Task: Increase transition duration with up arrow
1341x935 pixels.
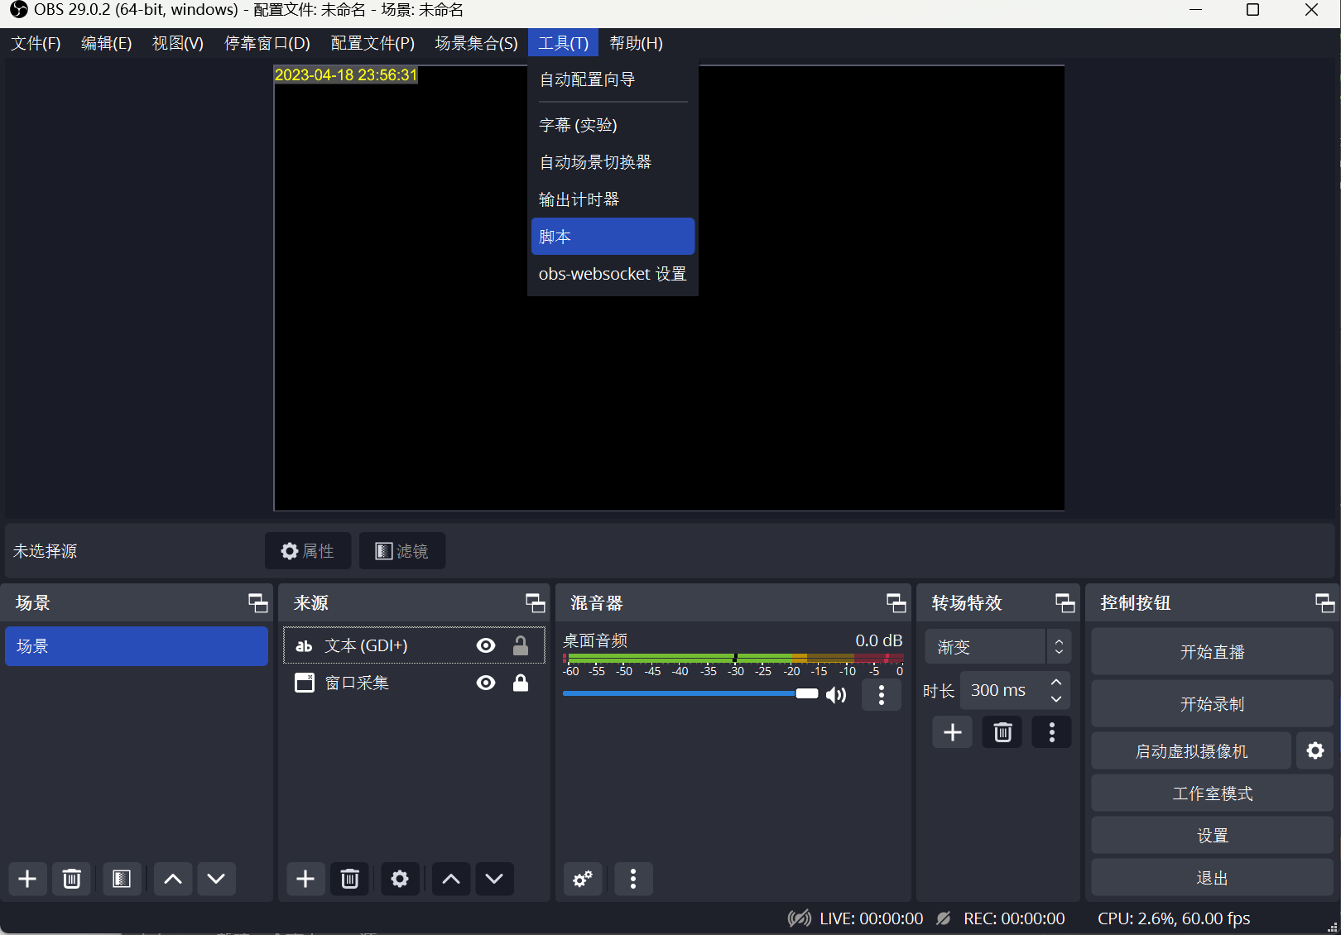Action: point(1056,683)
